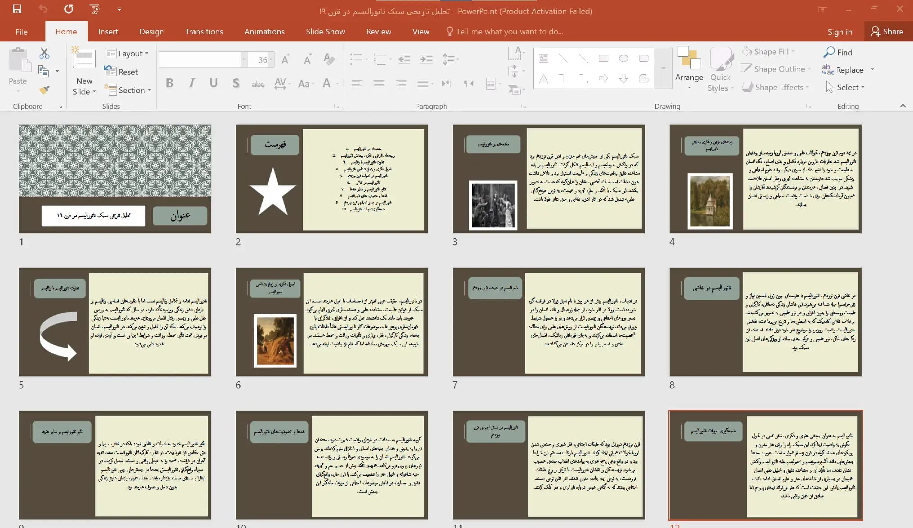Start slideshow from beginning via quick access icon
Screen dimensions: 913x528
pos(94,9)
